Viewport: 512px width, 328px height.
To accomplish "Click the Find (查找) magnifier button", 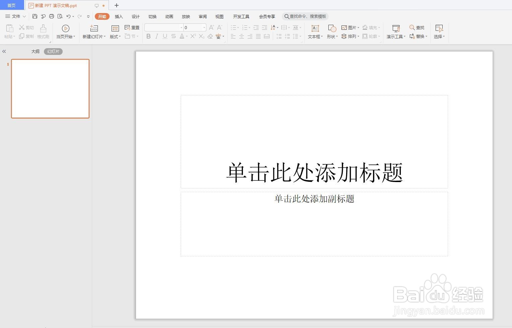I will point(417,27).
